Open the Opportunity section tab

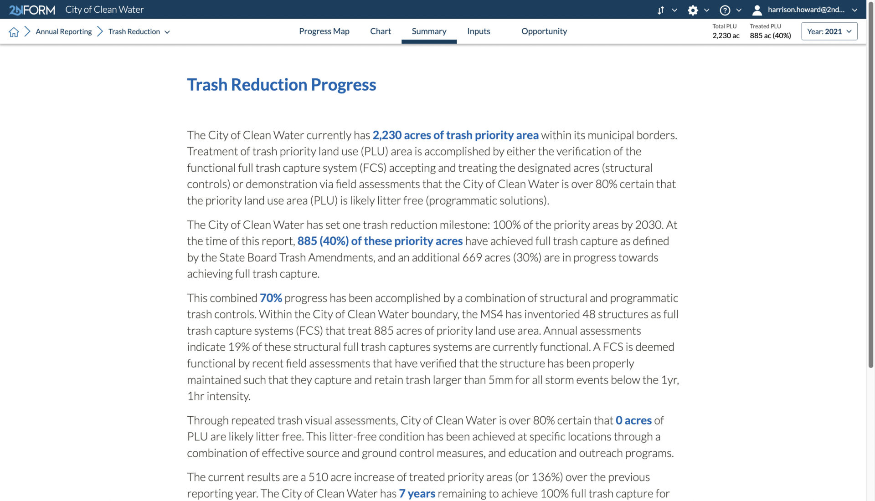544,31
